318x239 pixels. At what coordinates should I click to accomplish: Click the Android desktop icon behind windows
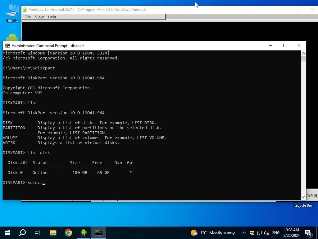pos(12,37)
